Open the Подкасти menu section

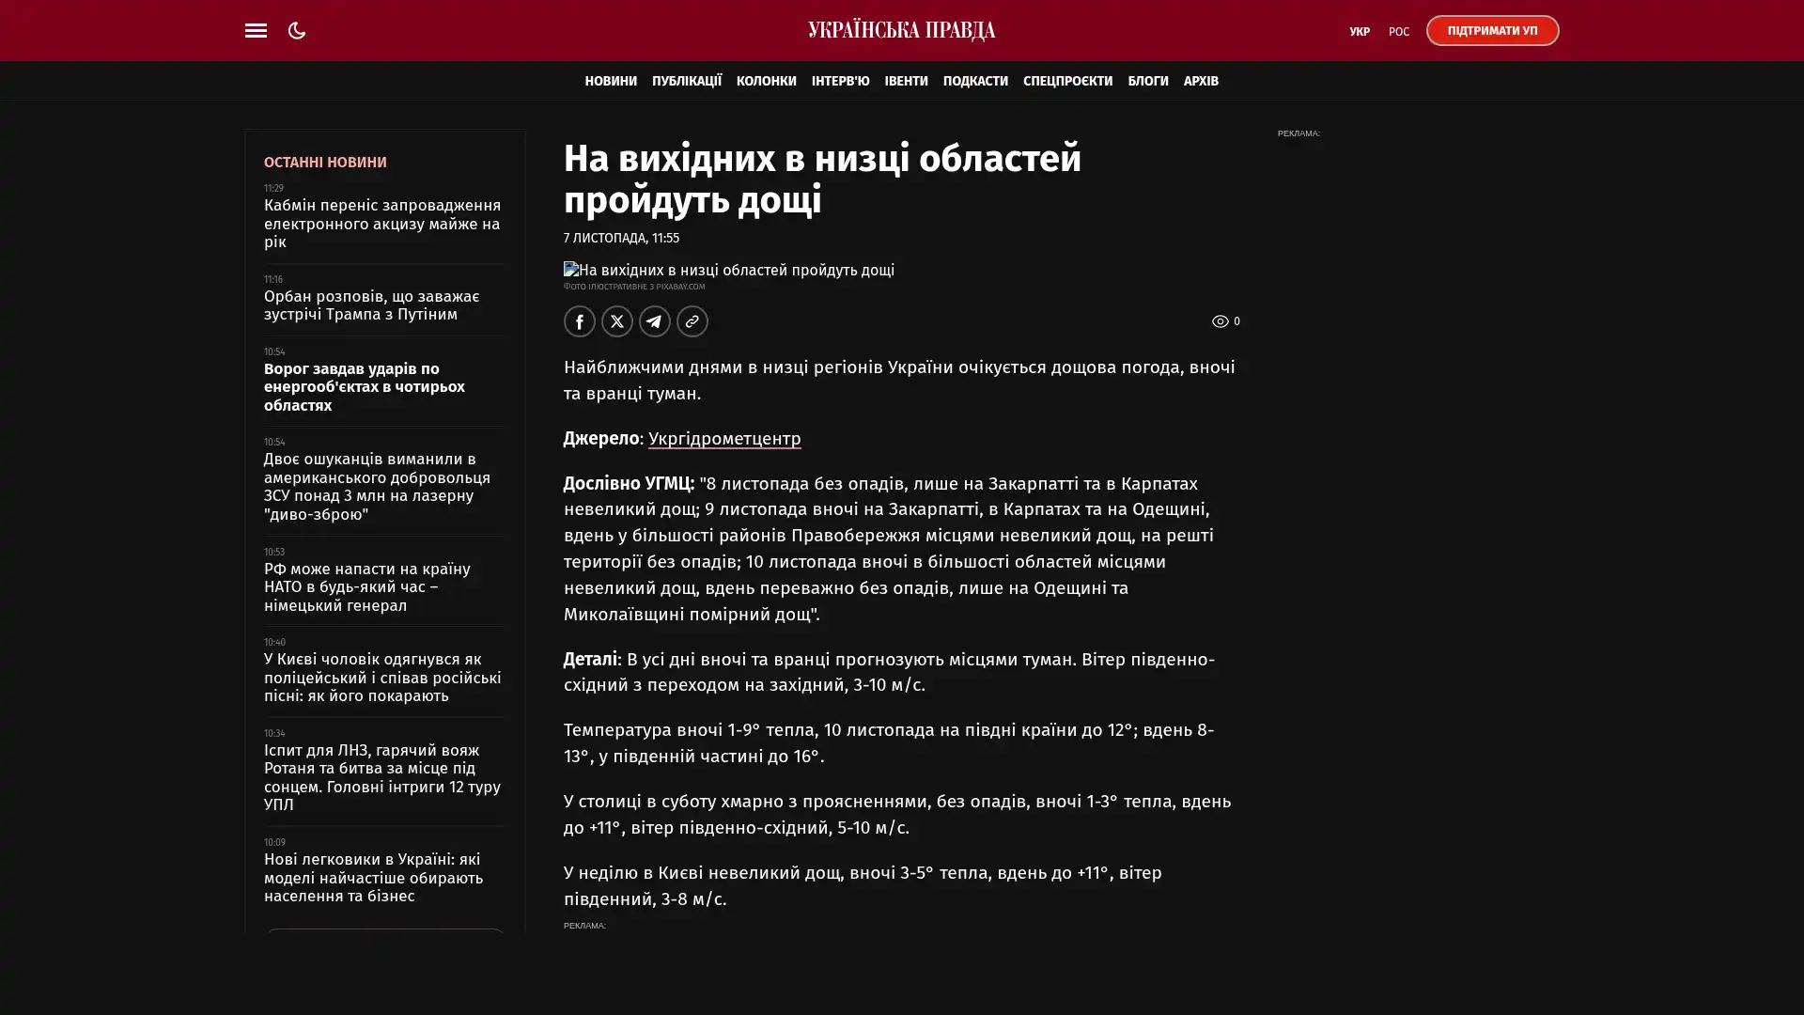tap(974, 81)
